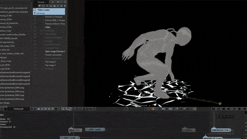Click the heart favorite icon in properties toolbar
247x139 pixels.
coord(61,6)
